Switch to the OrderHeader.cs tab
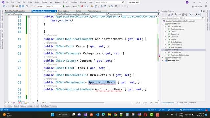Screen dimensions: 210x118 point(63,11)
